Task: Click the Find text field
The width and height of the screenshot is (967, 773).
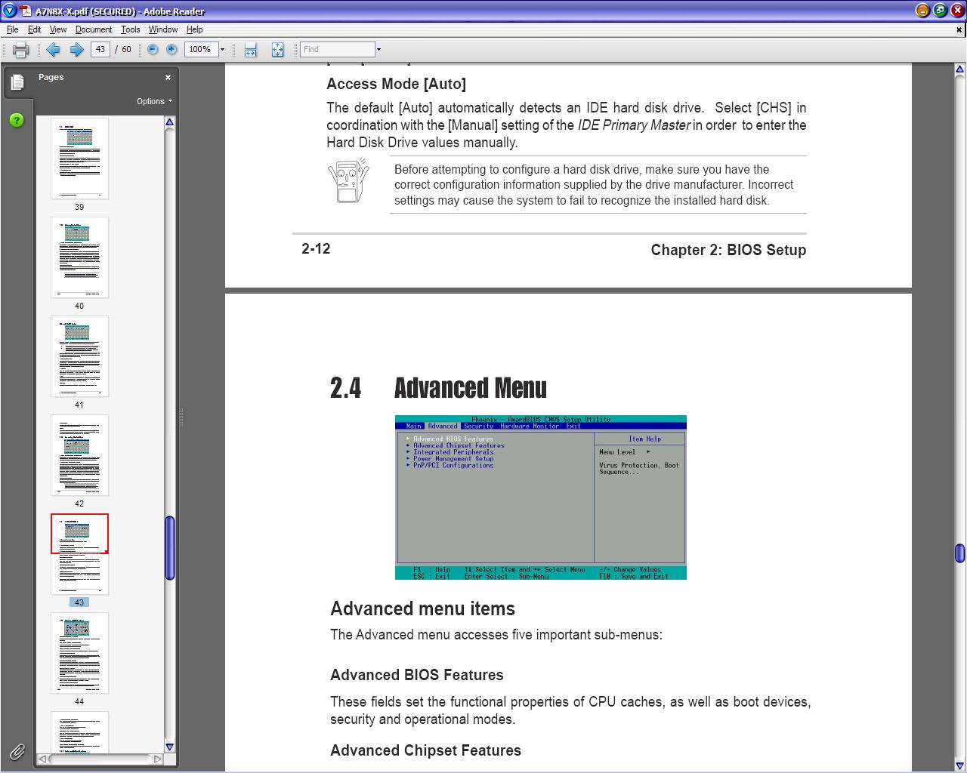Action: [x=337, y=49]
